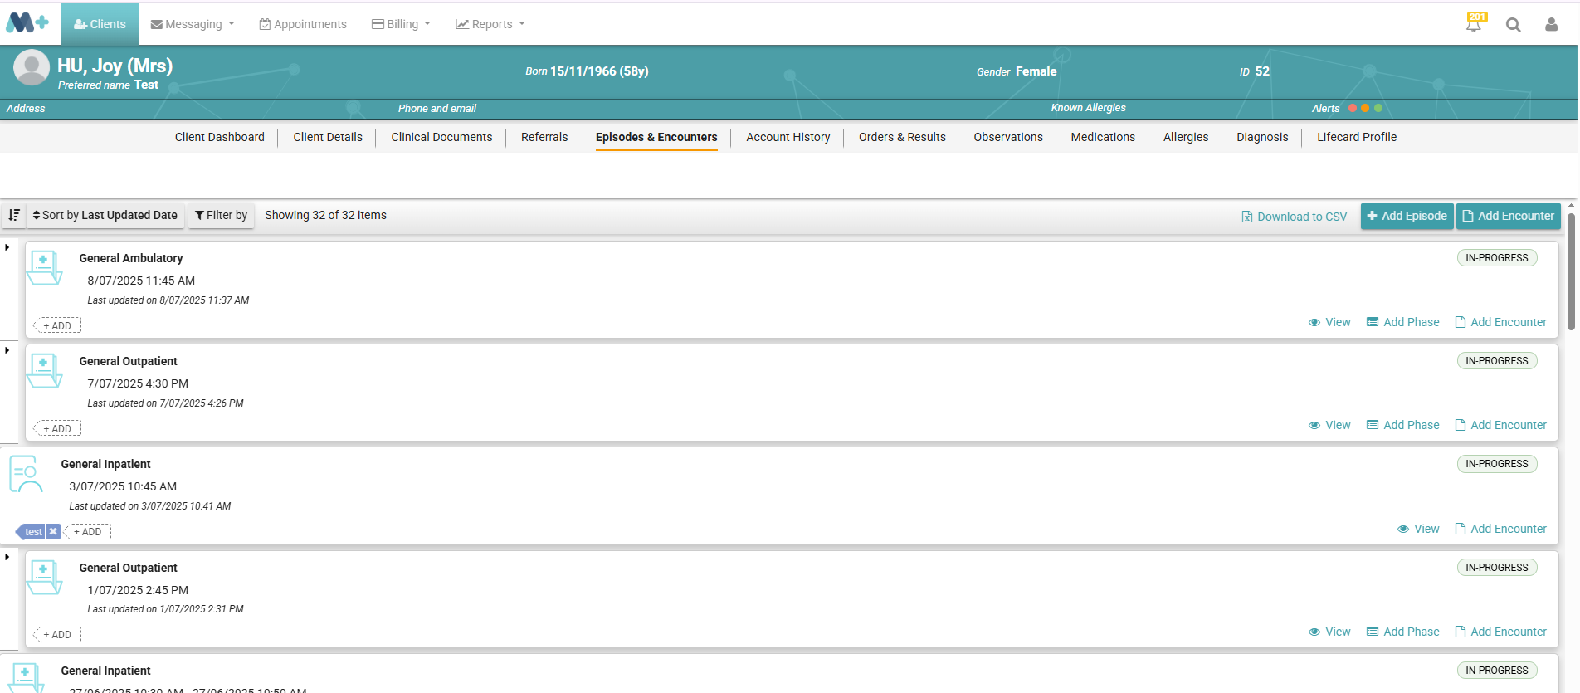Viewport: 1580px width, 693px height.
Task: Expand the 1/07/2025 General Outpatient row
Action: coord(7,557)
